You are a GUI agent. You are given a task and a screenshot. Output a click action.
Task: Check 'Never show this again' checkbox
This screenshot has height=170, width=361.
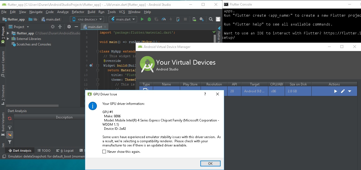click(104, 152)
